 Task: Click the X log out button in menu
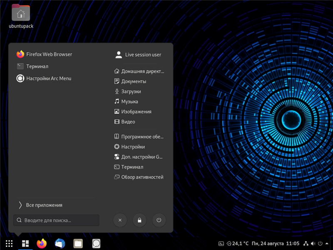click(x=120, y=220)
